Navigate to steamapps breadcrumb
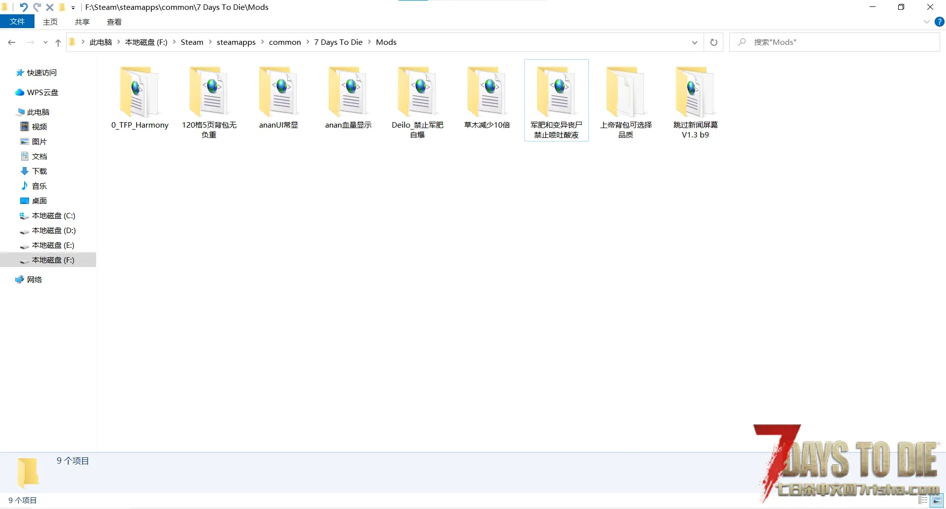The width and height of the screenshot is (946, 509). (236, 42)
